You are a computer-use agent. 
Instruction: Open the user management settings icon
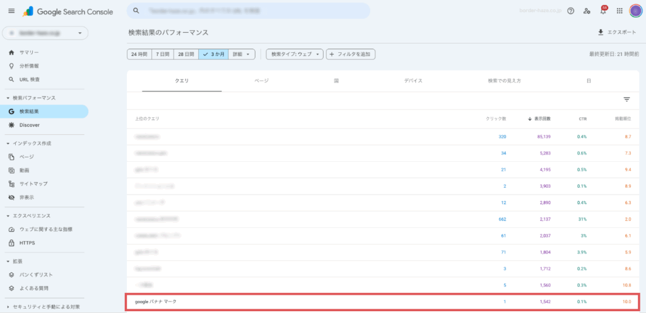click(587, 11)
